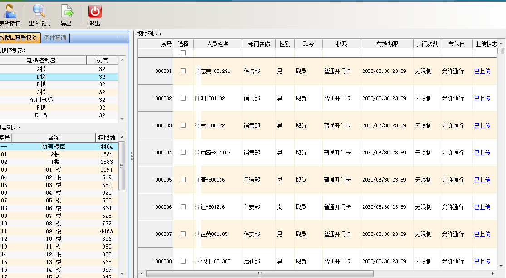Image resolution: width=506 pixels, height=278 pixels.
Task: Sort by the 部门名称 column header
Action: [x=259, y=44]
